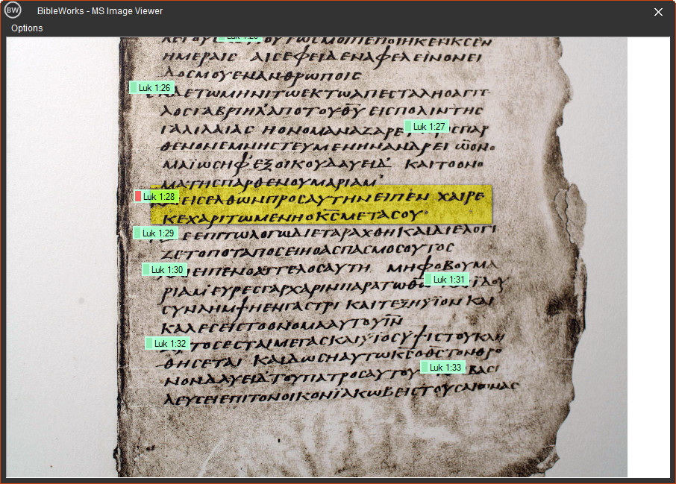Select the Luk 1:31 verse marker

pos(446,279)
